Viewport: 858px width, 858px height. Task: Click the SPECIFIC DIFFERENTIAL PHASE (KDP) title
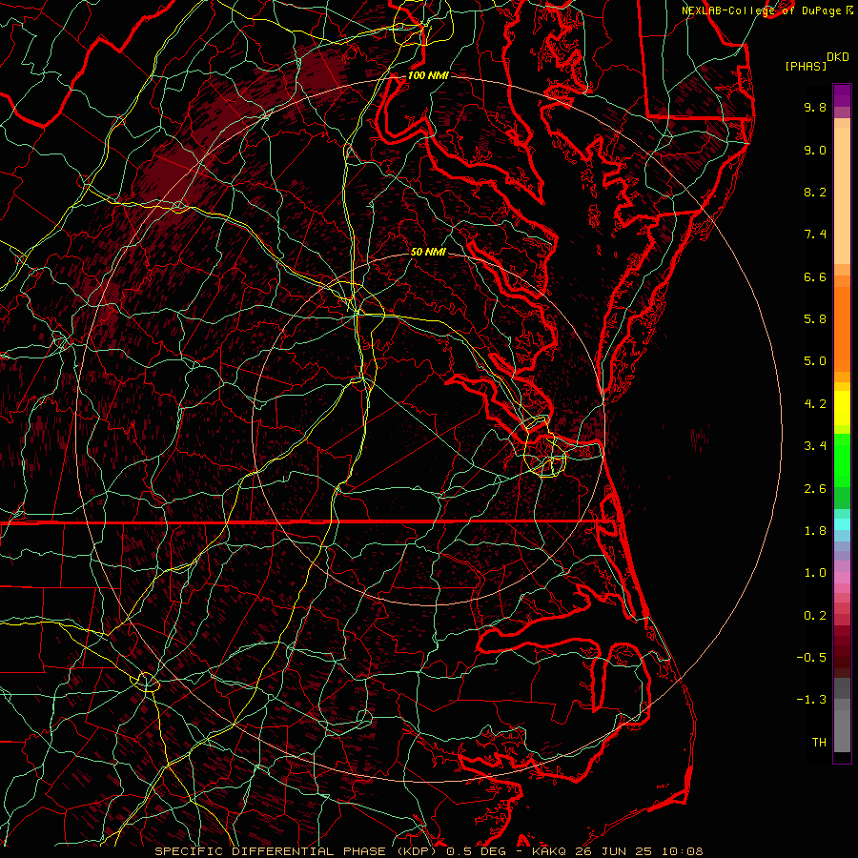297,851
